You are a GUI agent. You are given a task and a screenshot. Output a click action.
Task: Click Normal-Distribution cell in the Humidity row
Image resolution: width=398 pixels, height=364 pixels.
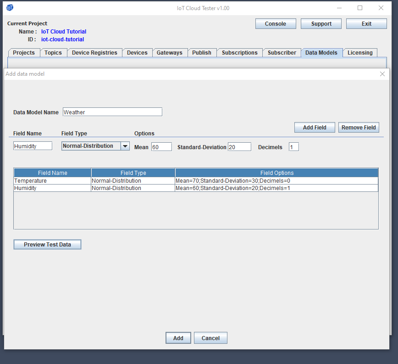[x=133, y=188]
